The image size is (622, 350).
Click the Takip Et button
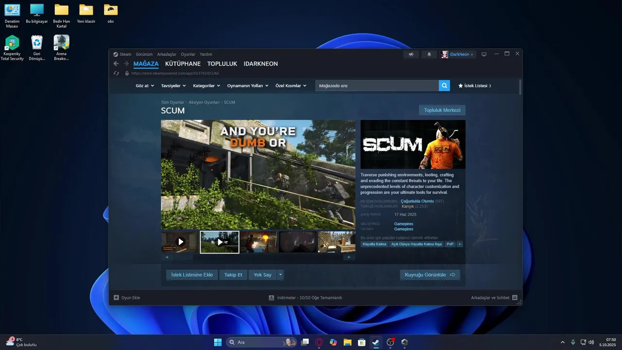(233, 275)
